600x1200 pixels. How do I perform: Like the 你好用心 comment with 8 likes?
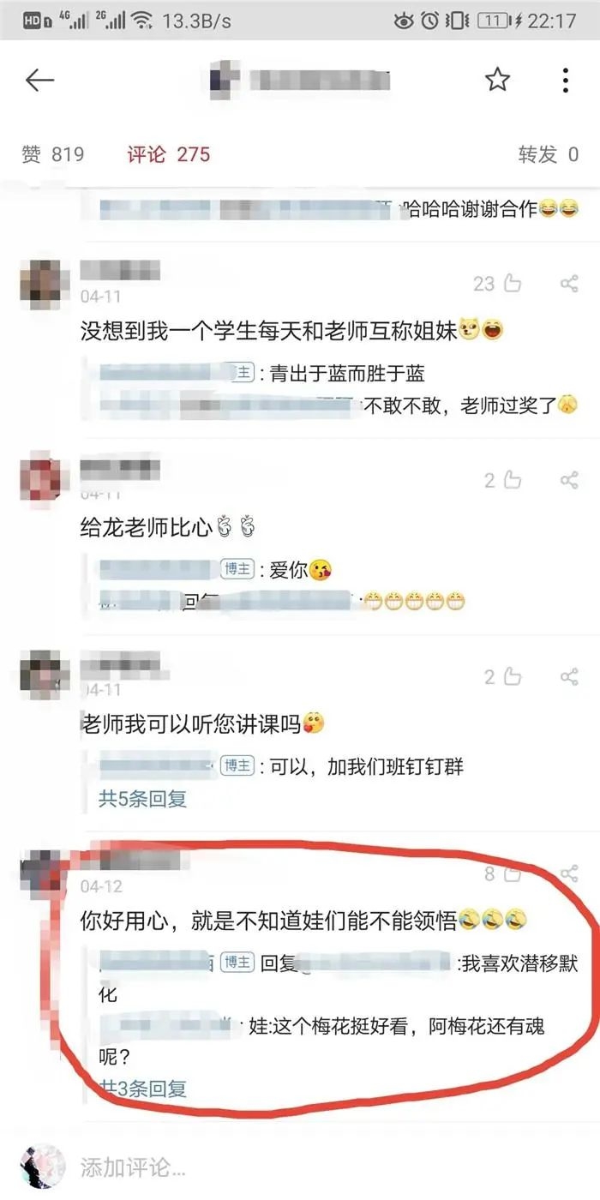[513, 873]
